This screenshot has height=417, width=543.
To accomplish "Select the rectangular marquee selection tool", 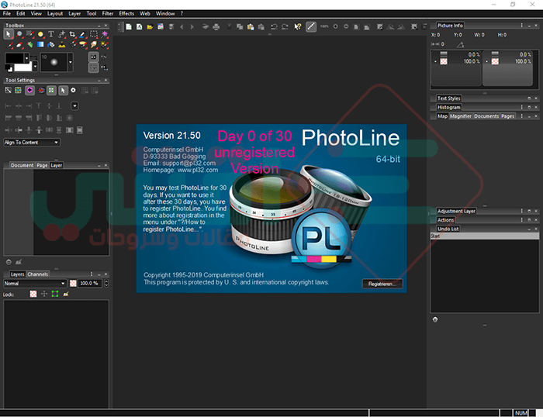I will 94,34.
